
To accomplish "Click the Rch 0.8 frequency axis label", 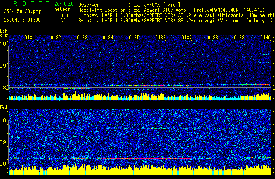I will tap(3, 164).
